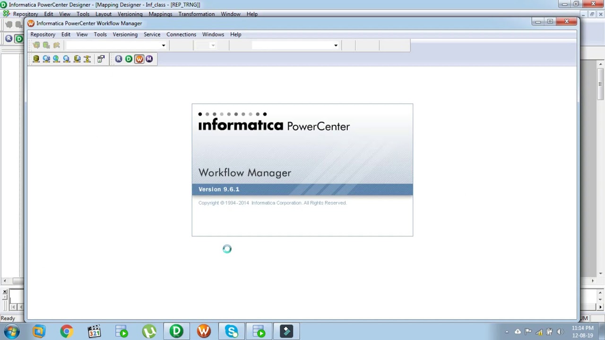Open View menu in Workflow Manager
This screenshot has width=605, height=340.
82,34
